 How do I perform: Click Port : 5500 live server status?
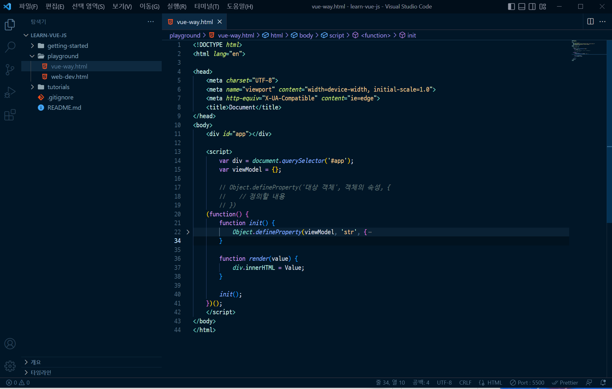[527, 382]
